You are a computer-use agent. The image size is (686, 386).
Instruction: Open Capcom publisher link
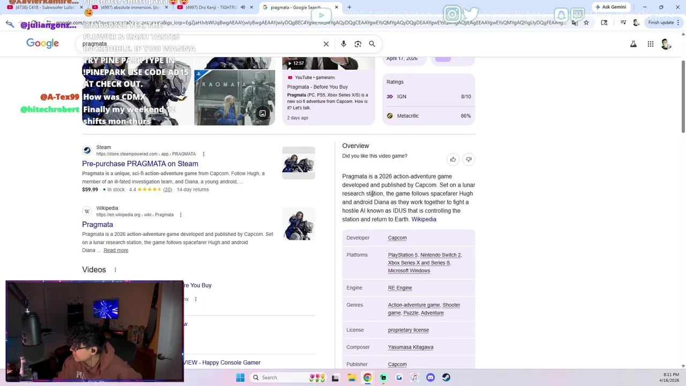click(397, 365)
